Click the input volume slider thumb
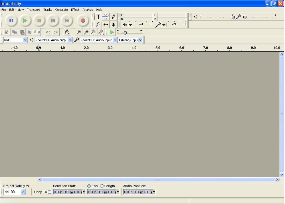The width and height of the screenshot is (285, 204). pyautogui.click(x=245, y=17)
